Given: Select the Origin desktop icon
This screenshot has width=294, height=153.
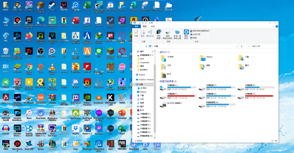Looking at the screenshot, I should click(x=40, y=68).
